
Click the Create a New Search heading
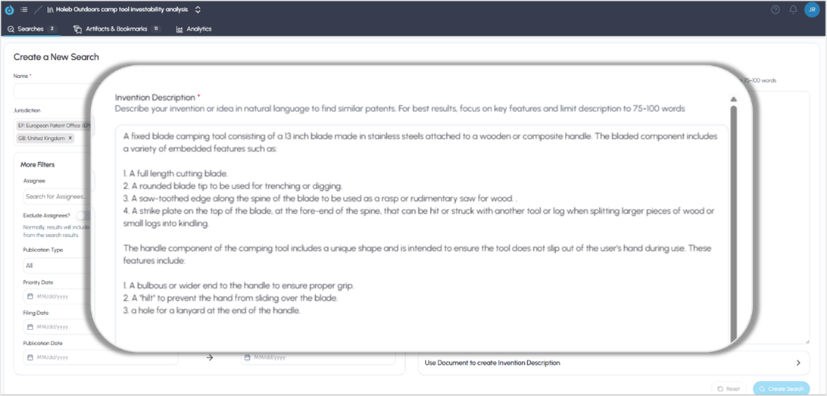(57, 57)
